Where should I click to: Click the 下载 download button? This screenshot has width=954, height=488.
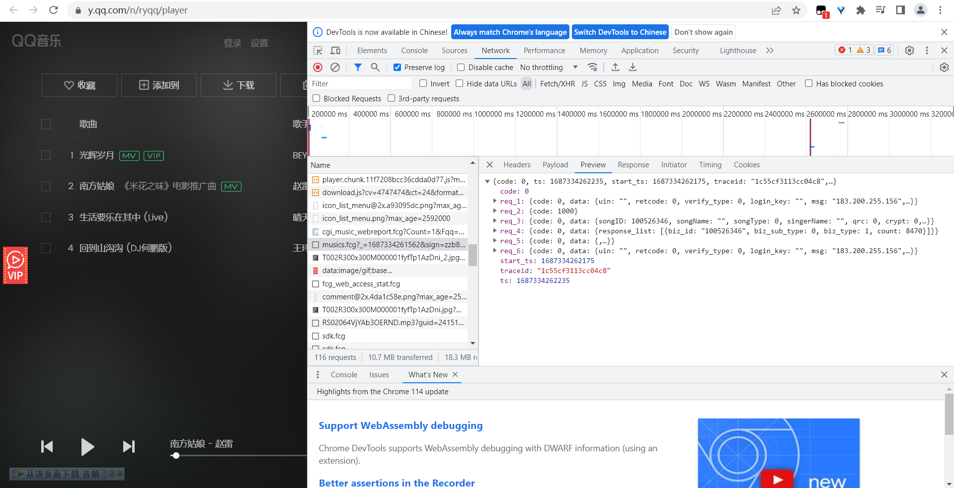click(238, 85)
